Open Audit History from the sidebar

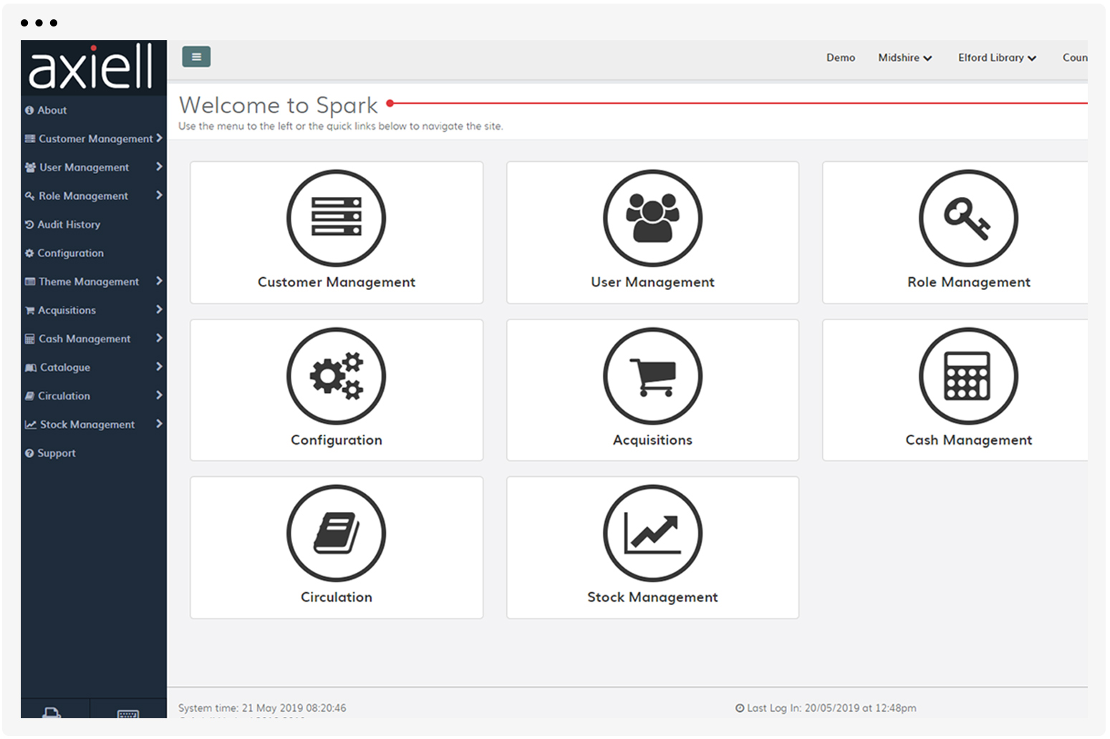(x=68, y=225)
